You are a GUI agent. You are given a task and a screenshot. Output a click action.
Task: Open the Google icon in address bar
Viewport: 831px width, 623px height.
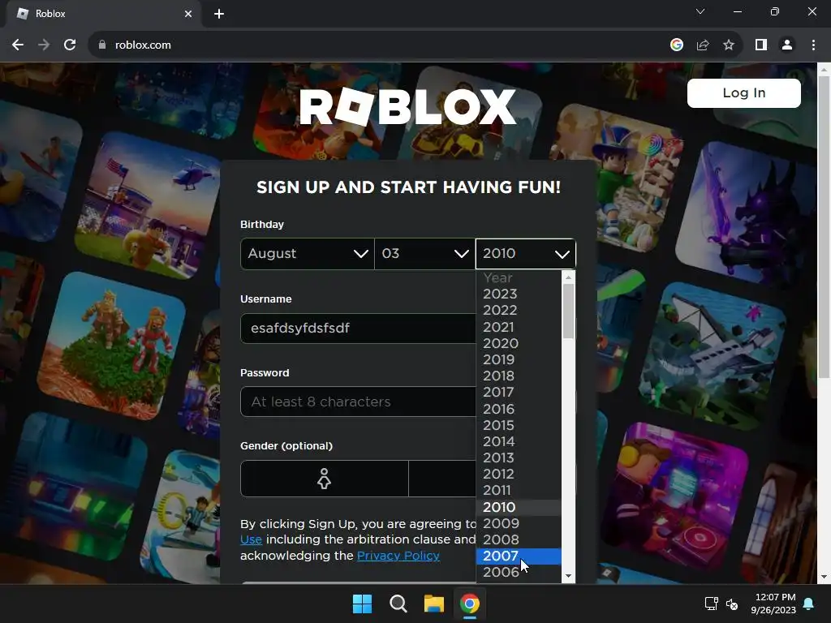(676, 45)
